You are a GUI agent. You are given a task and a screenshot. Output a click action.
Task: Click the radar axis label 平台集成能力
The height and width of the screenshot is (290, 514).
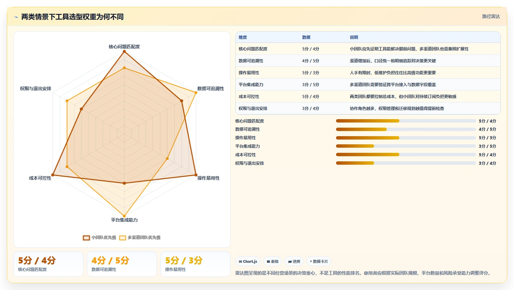(x=124, y=220)
